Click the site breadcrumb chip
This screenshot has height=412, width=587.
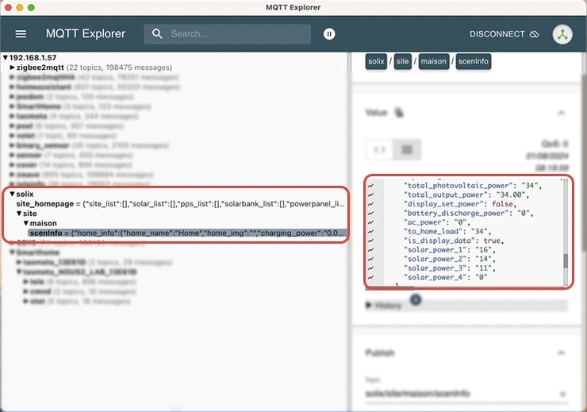402,61
